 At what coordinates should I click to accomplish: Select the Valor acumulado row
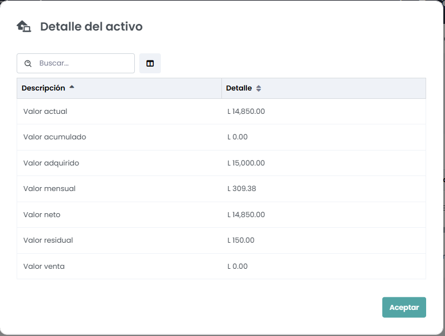coord(55,137)
